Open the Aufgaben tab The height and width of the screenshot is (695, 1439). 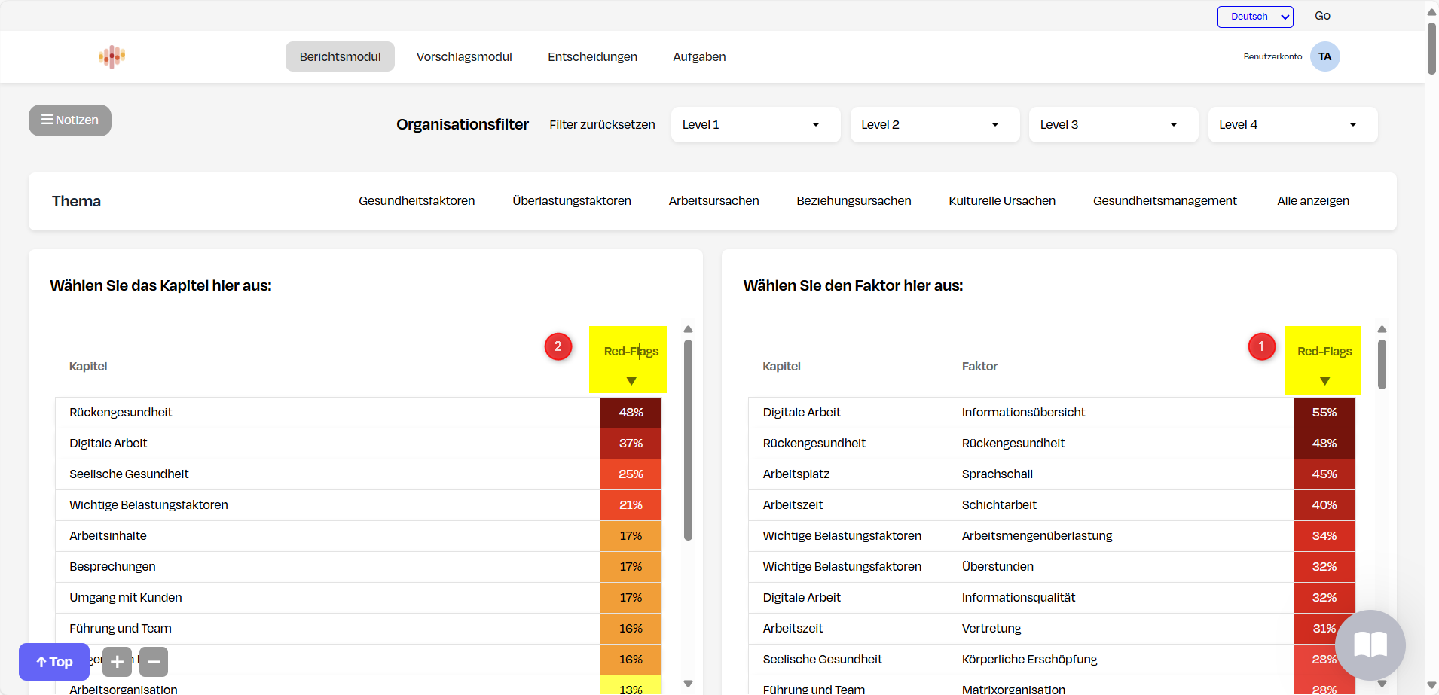click(x=699, y=57)
